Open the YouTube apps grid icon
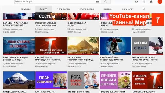This screenshot has height=93, width=165. (144, 2)
